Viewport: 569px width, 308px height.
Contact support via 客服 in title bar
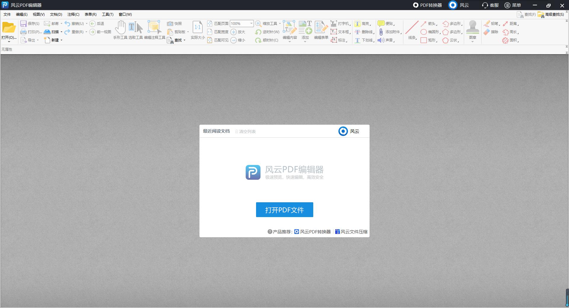pos(490,5)
